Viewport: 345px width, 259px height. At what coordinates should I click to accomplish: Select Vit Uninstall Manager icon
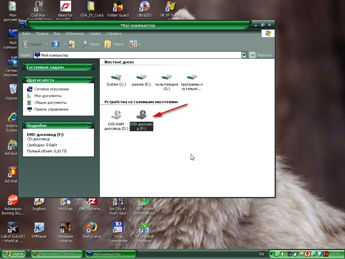tap(144, 232)
